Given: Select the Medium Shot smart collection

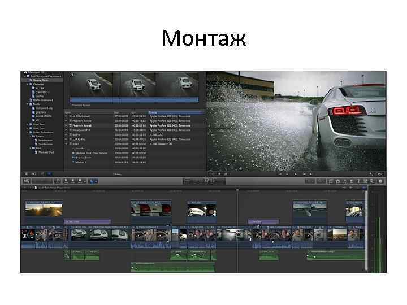Looking at the screenshot, I should [46, 152].
